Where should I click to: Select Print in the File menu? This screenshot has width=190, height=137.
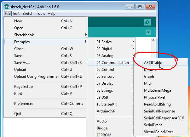[45, 94]
